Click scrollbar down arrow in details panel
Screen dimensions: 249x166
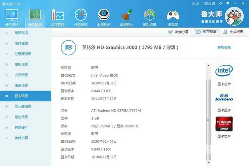tap(209, 163)
